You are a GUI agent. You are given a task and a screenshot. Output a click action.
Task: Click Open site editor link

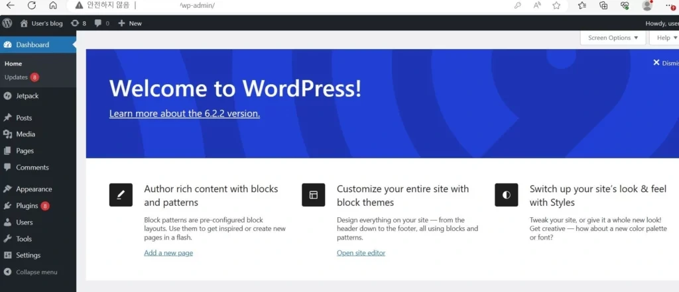coord(361,253)
